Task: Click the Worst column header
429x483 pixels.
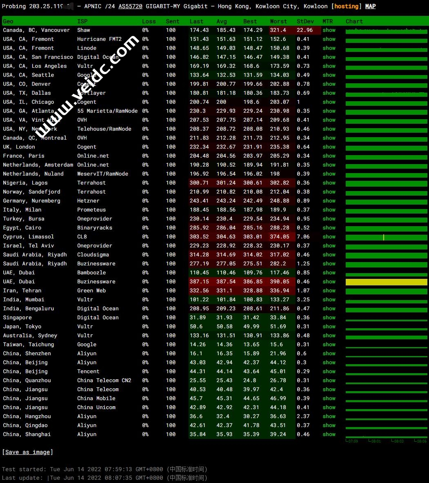Action: click(x=278, y=21)
